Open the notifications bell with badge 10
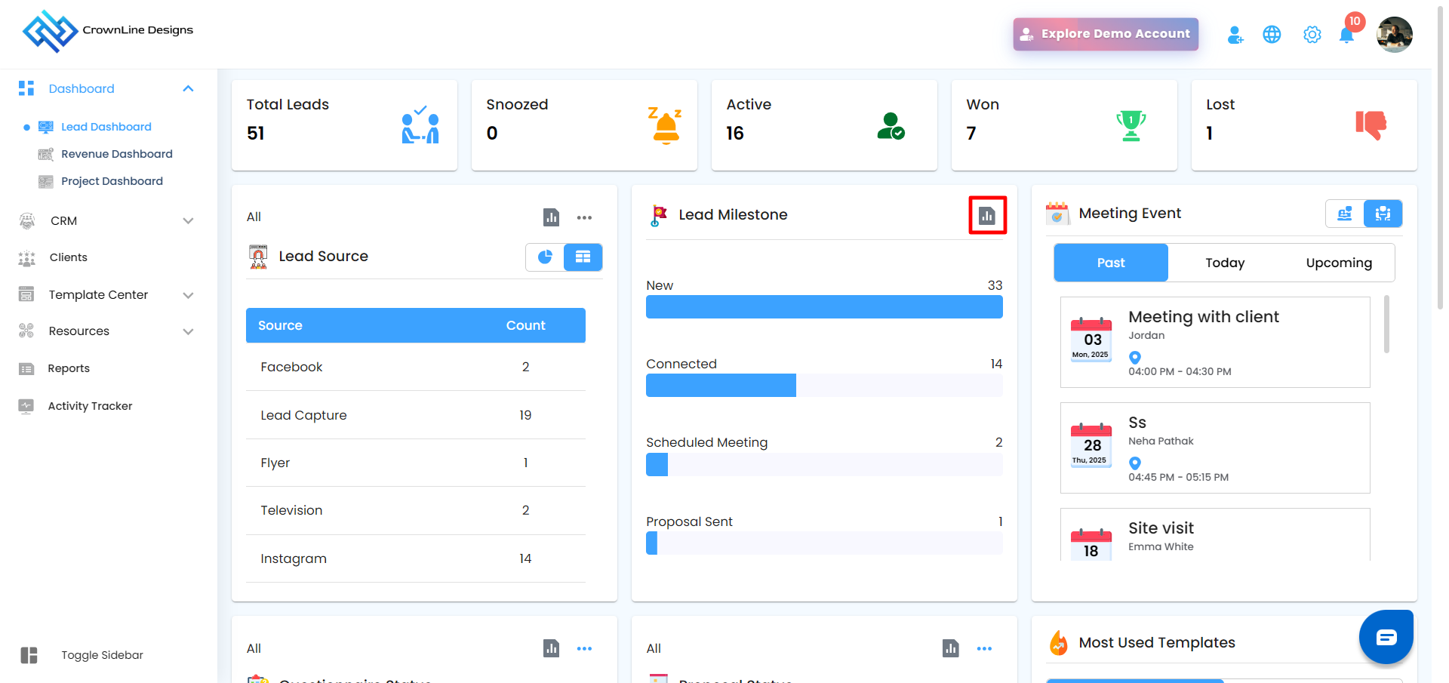Viewport: 1449px width, 683px height. pos(1347,33)
